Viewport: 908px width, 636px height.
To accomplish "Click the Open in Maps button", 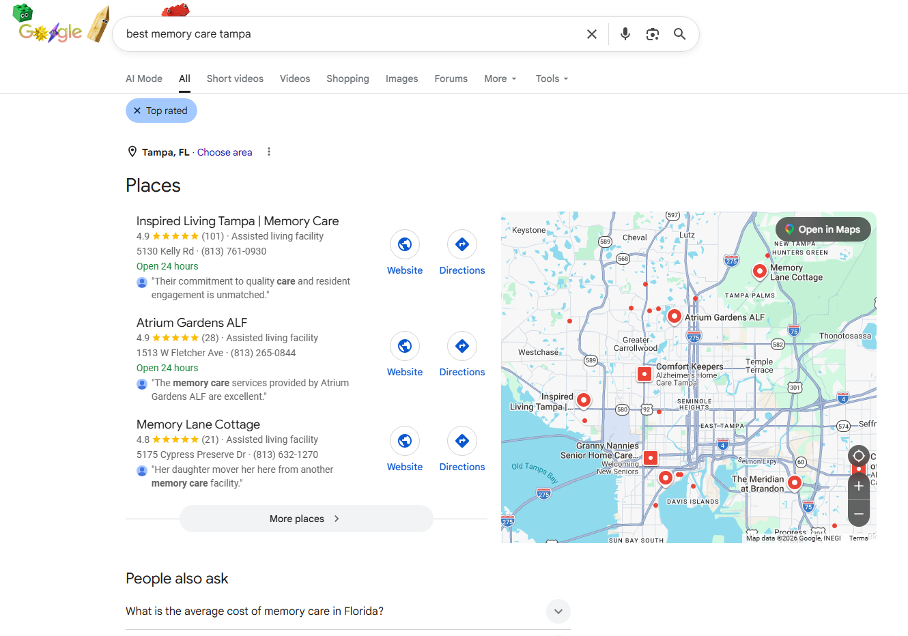I will pos(823,229).
